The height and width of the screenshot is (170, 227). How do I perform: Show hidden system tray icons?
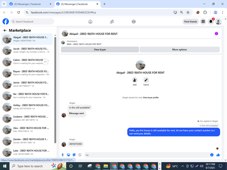(183, 166)
